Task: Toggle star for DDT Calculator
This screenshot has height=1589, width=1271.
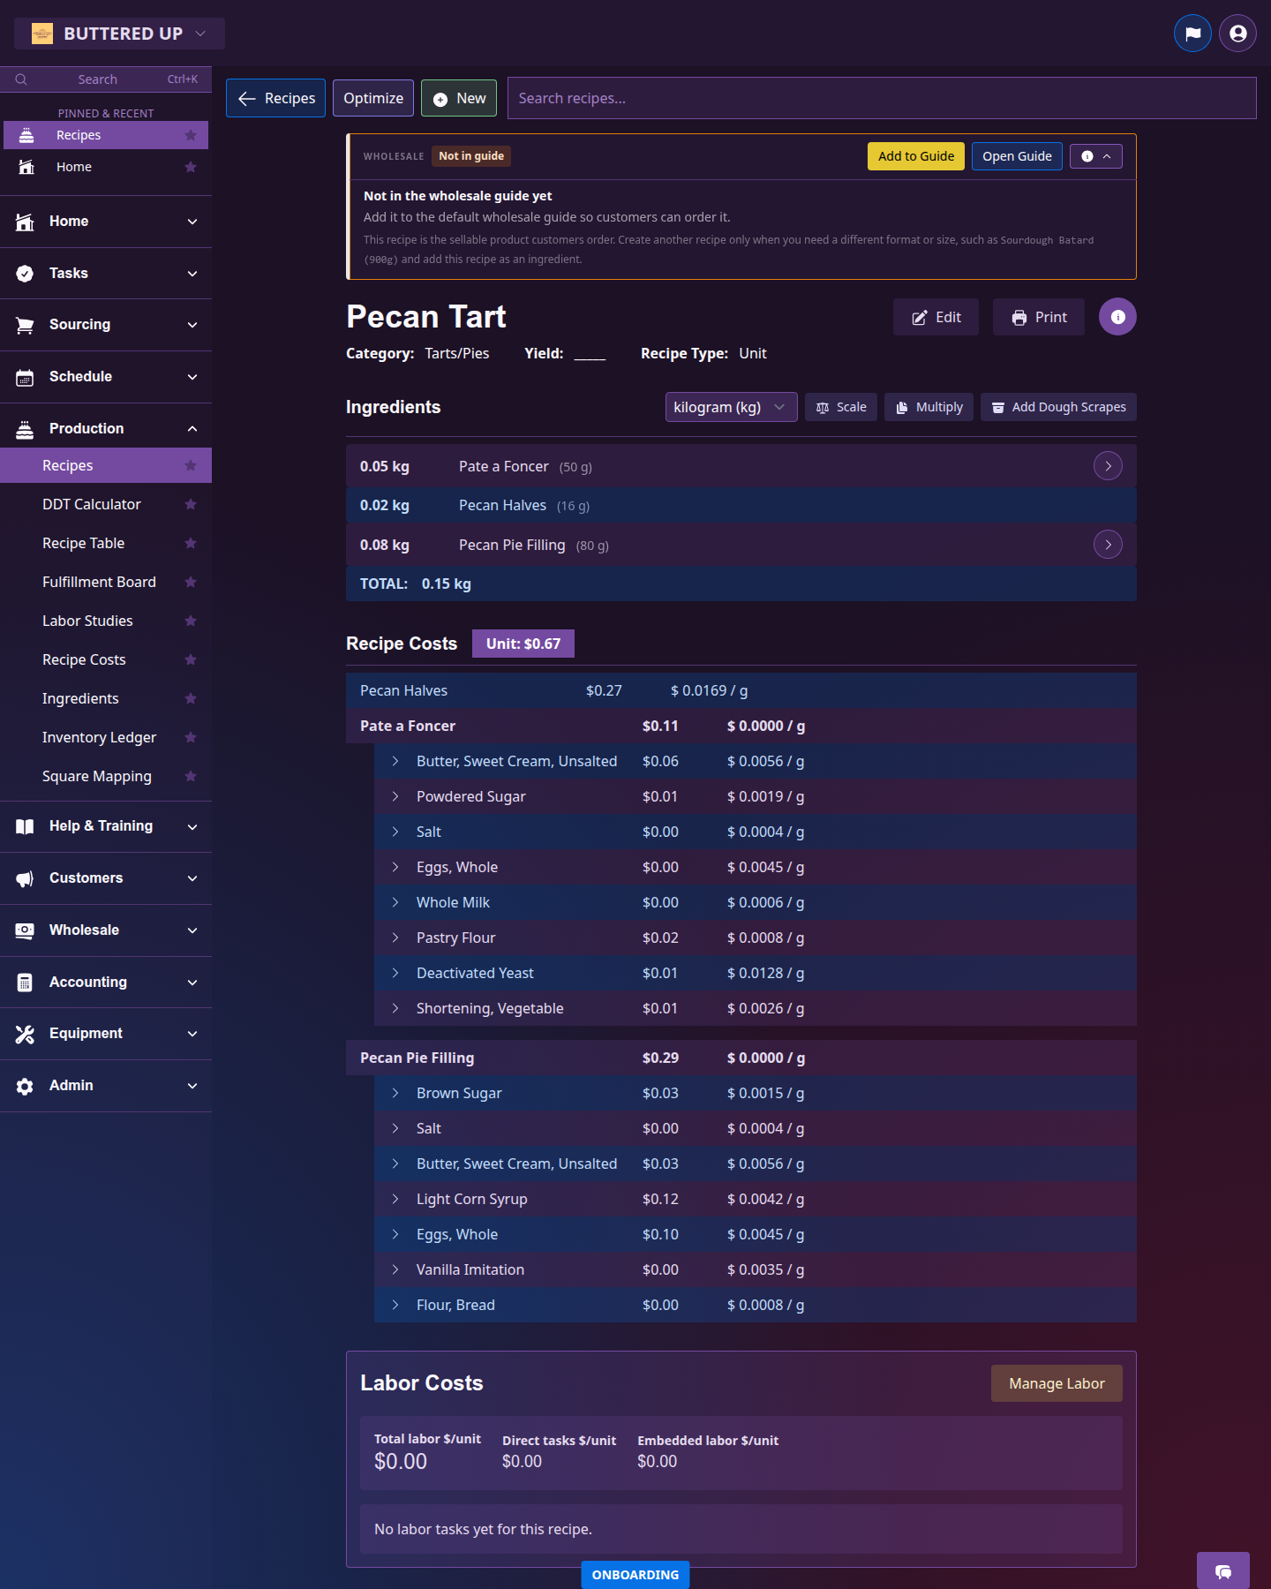Action: 191,504
